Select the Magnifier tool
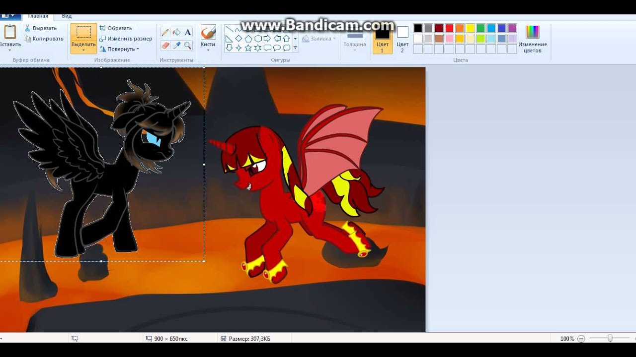The image size is (636, 357). tap(188, 45)
